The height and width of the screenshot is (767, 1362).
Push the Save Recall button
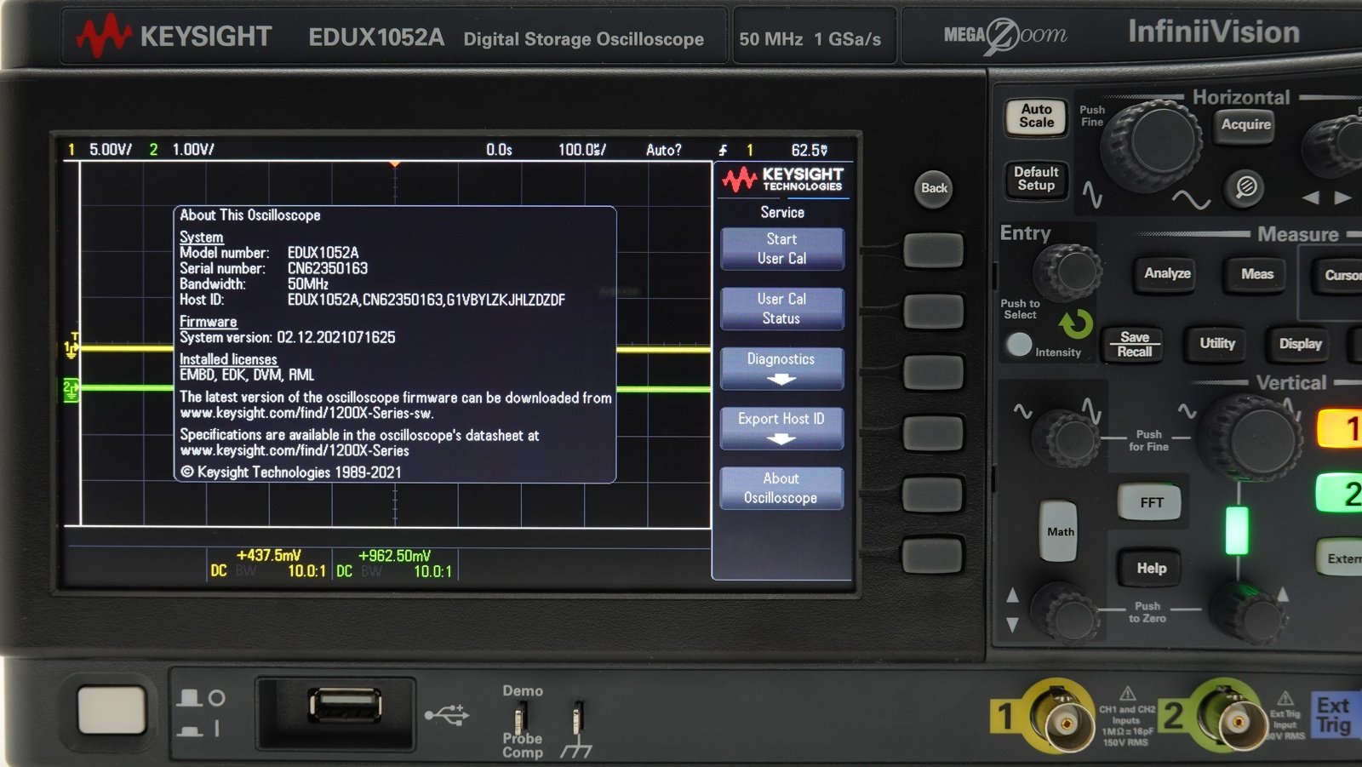click(1134, 344)
